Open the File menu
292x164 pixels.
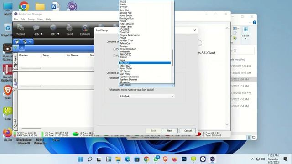coord(16,19)
